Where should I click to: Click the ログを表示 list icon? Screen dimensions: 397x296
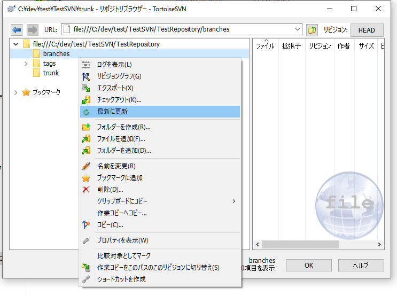[x=86, y=65]
